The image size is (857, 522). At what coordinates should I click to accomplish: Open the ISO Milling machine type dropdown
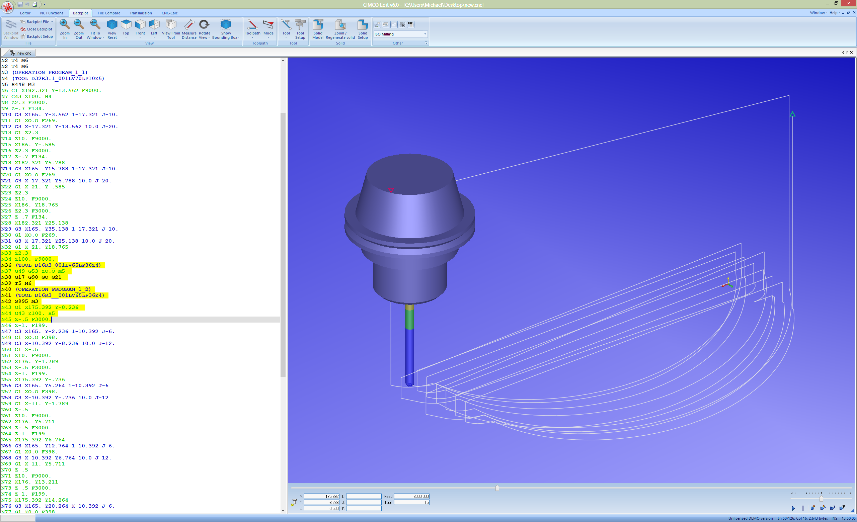pos(425,34)
